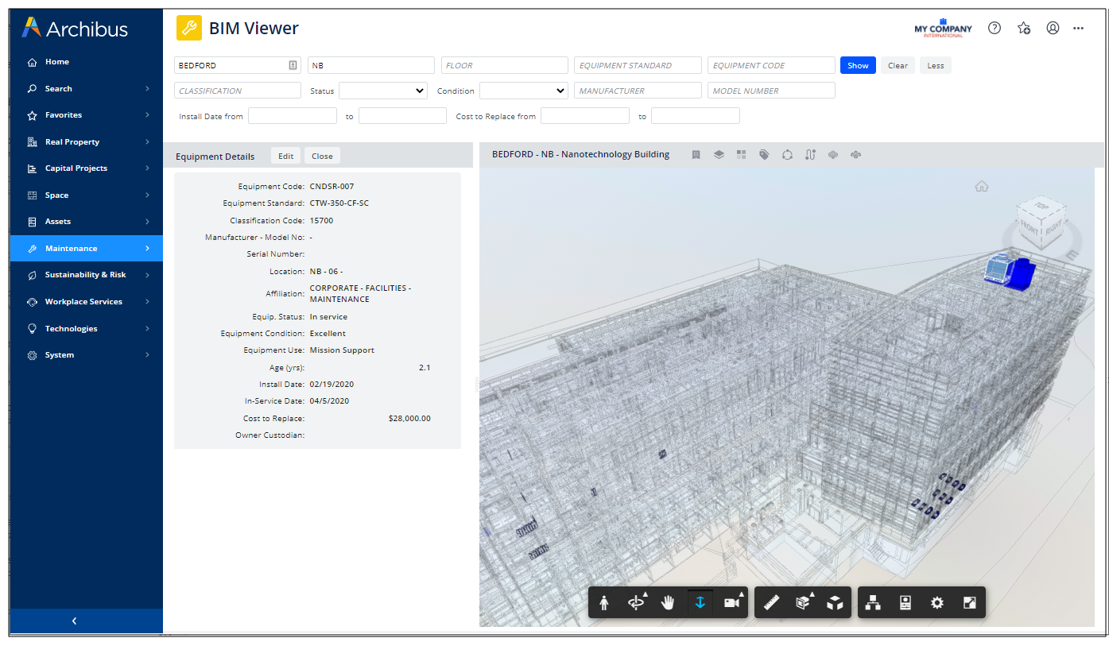Open viewer settings gear icon
This screenshot has height=646, width=1109.
click(937, 603)
